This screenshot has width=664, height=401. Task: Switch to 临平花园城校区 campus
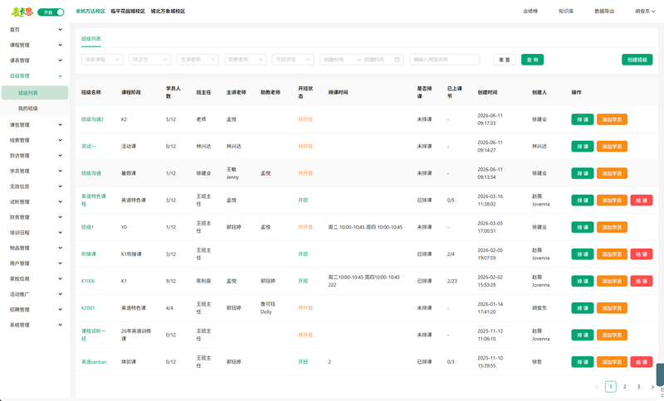(128, 12)
